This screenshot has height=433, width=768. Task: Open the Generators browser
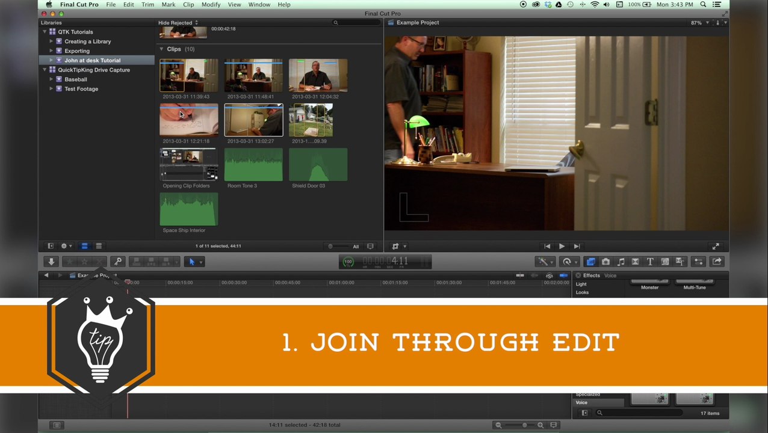[x=665, y=262]
